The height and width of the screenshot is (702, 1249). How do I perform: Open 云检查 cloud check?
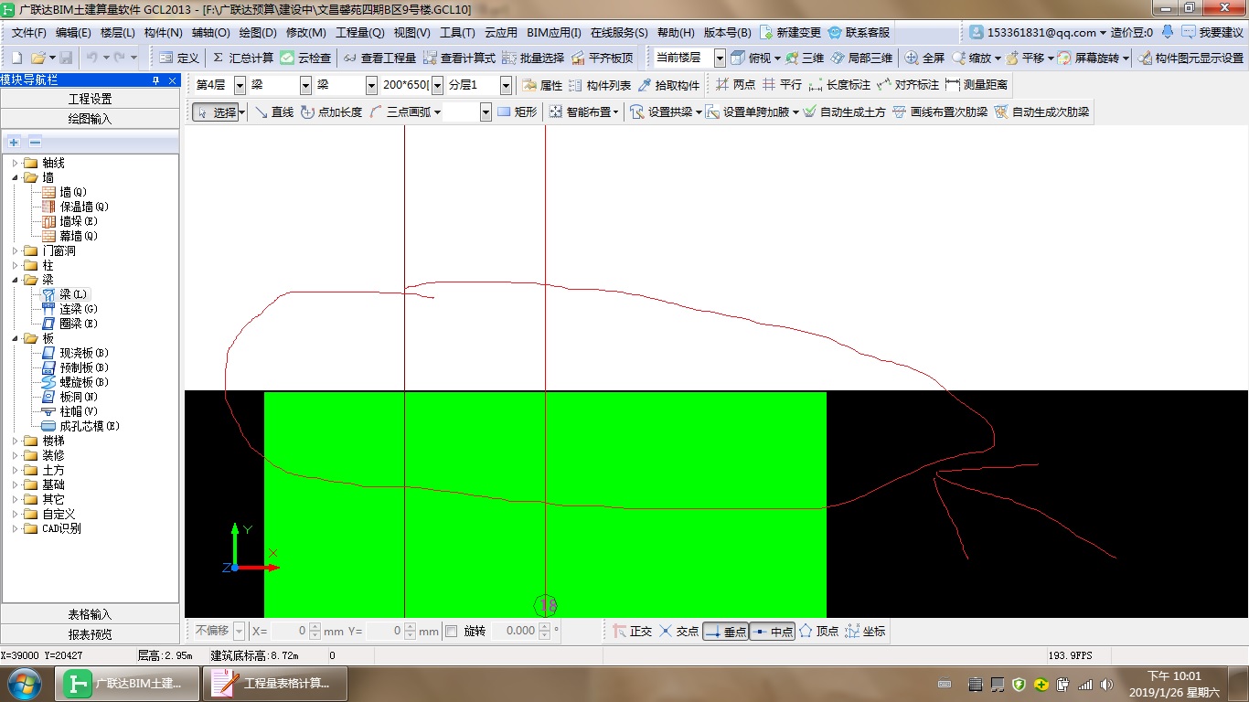pyautogui.click(x=305, y=58)
